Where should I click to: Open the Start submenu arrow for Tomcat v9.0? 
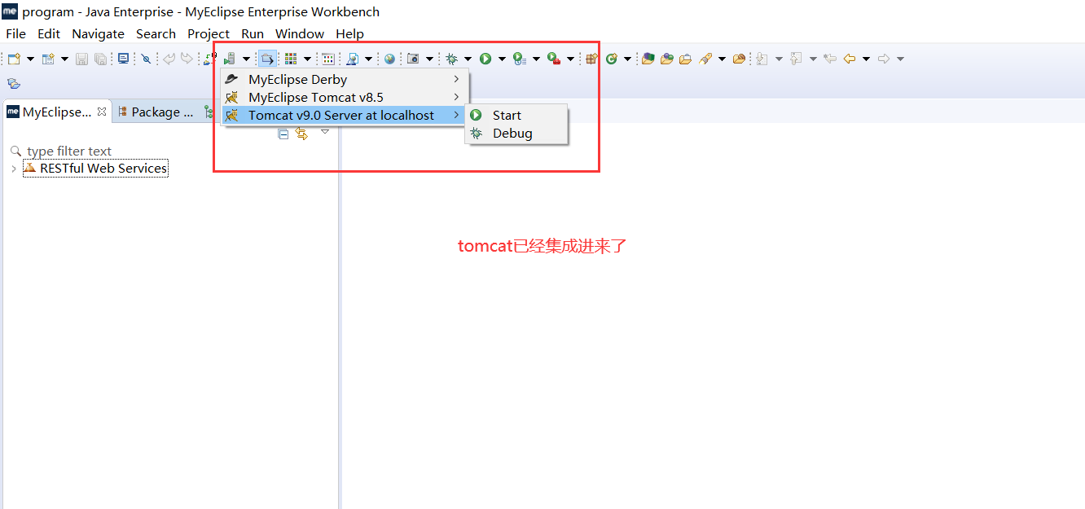[456, 115]
